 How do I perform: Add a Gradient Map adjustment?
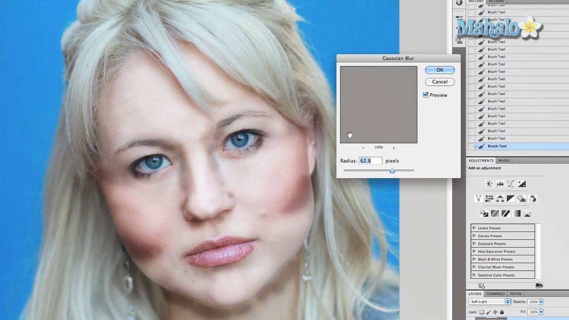click(x=517, y=213)
